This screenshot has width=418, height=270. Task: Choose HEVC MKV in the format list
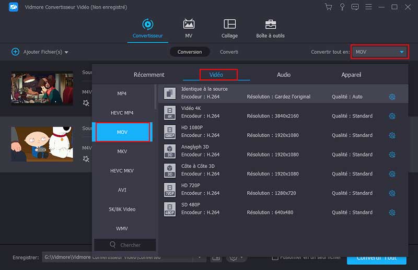click(122, 171)
